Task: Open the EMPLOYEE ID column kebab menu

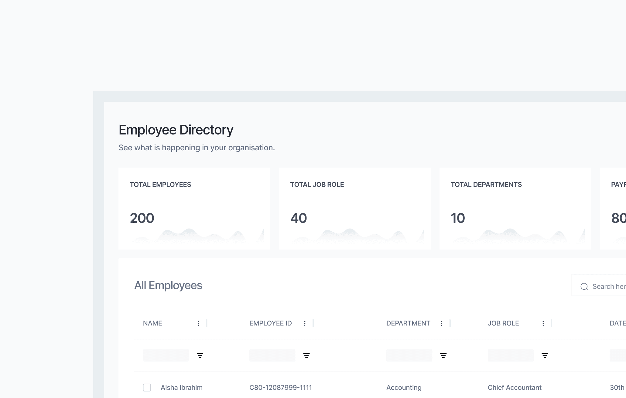Action: (305, 323)
